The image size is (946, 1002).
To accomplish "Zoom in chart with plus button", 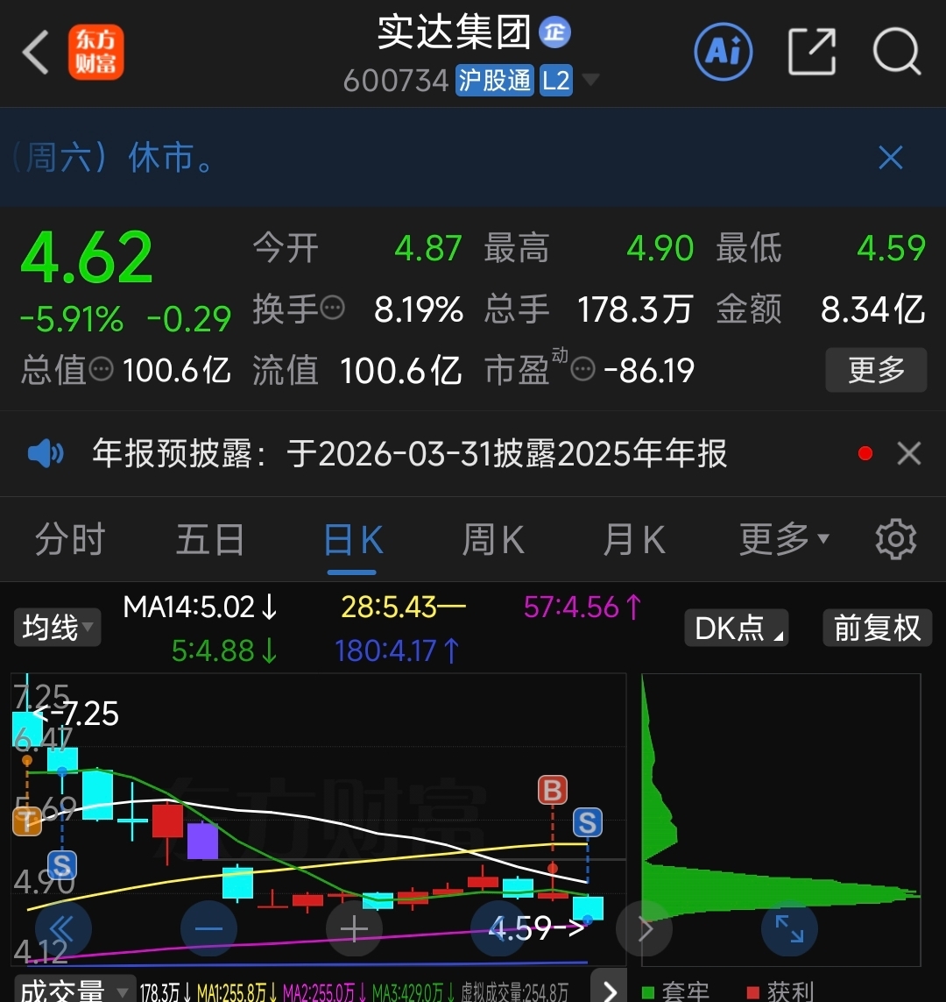I will pyautogui.click(x=354, y=928).
